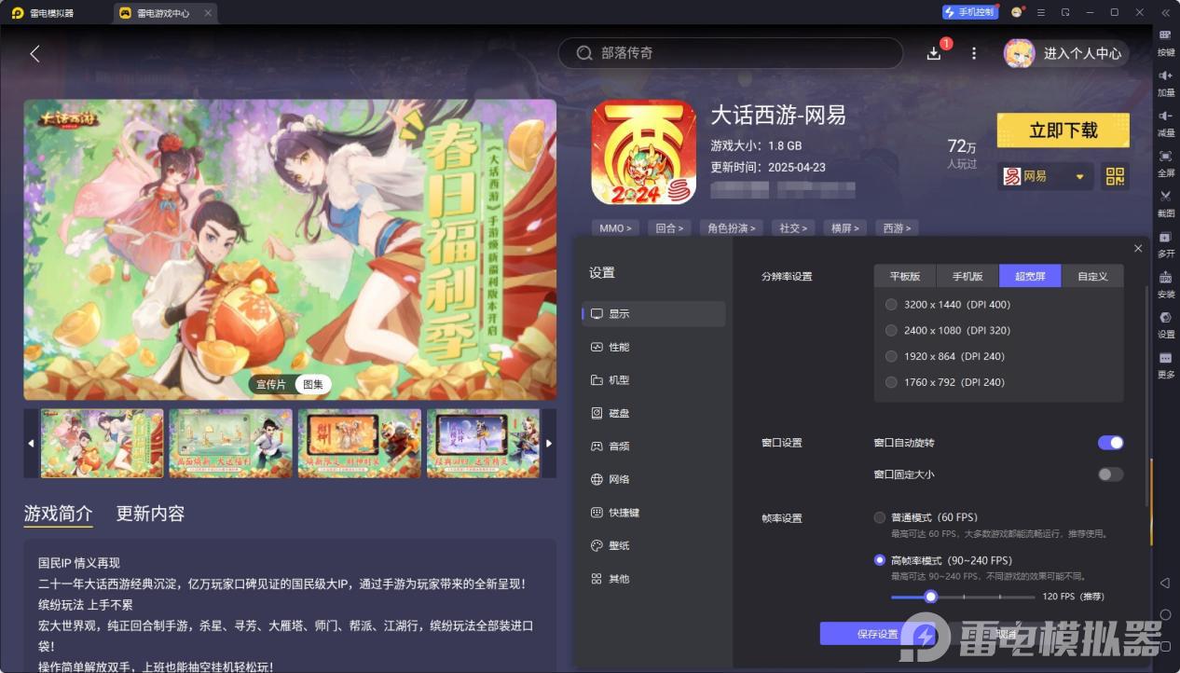Open the 网络 network settings section
The image size is (1180, 673).
[x=653, y=479]
